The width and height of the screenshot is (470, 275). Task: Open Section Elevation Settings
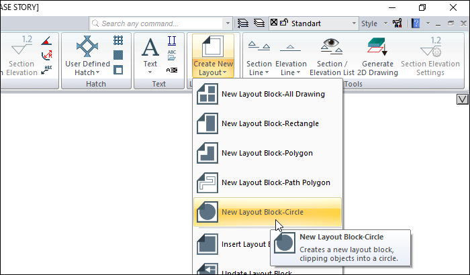tap(430, 47)
